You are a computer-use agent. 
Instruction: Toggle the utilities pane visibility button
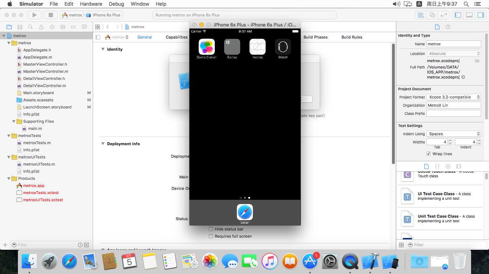[x=480, y=15]
